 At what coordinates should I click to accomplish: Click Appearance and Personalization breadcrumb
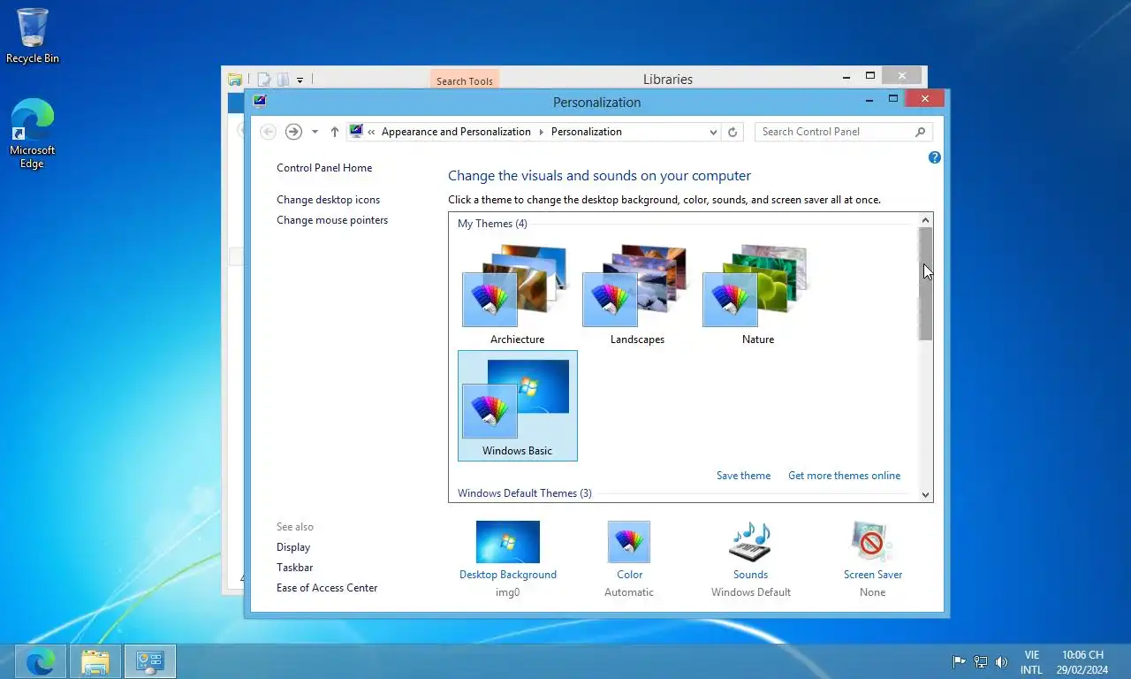pyautogui.click(x=456, y=132)
